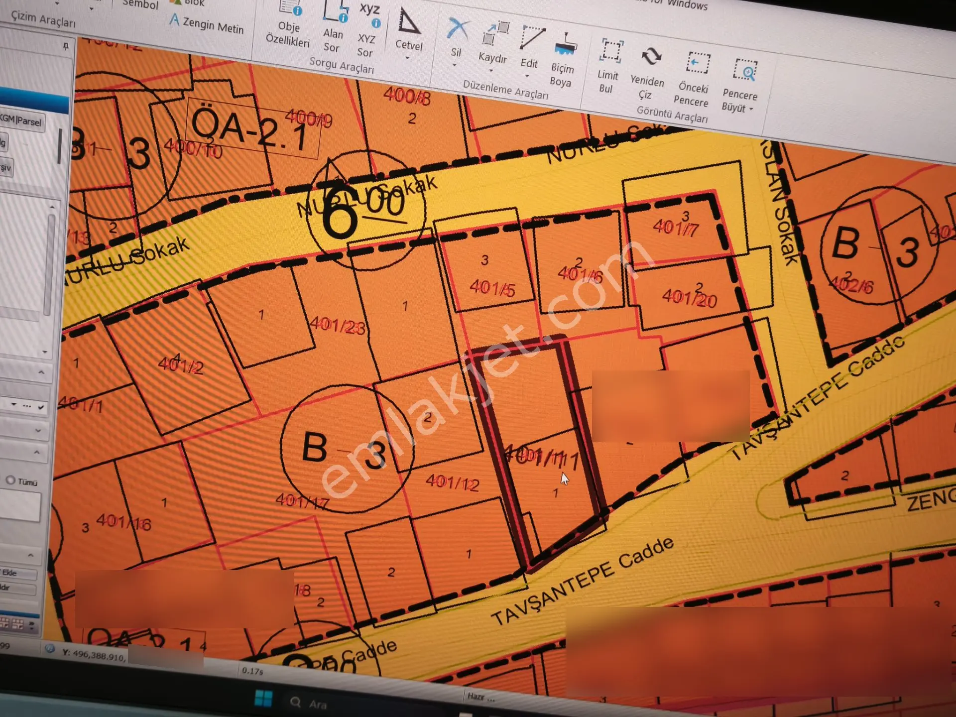Click parcel label 401/23 on map
The height and width of the screenshot is (717, 956).
point(338,325)
